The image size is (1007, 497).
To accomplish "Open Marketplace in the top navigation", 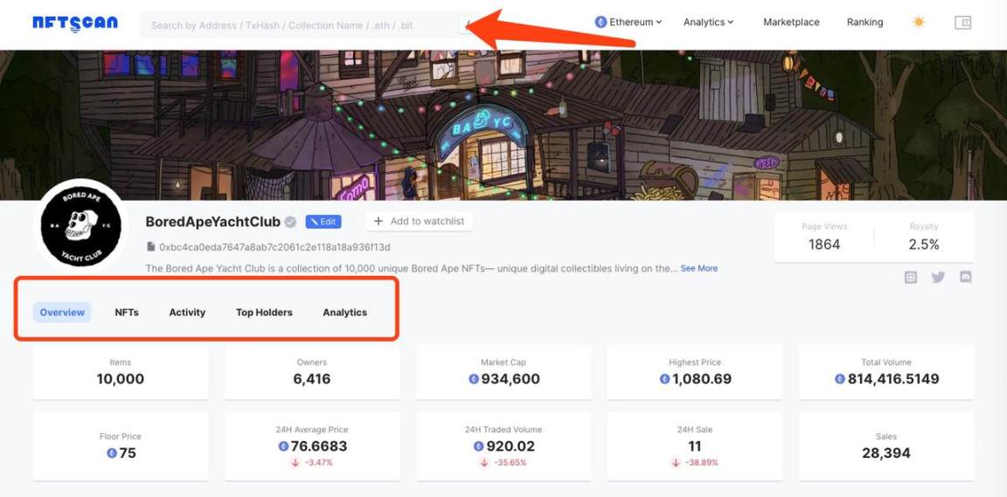I will [x=791, y=22].
